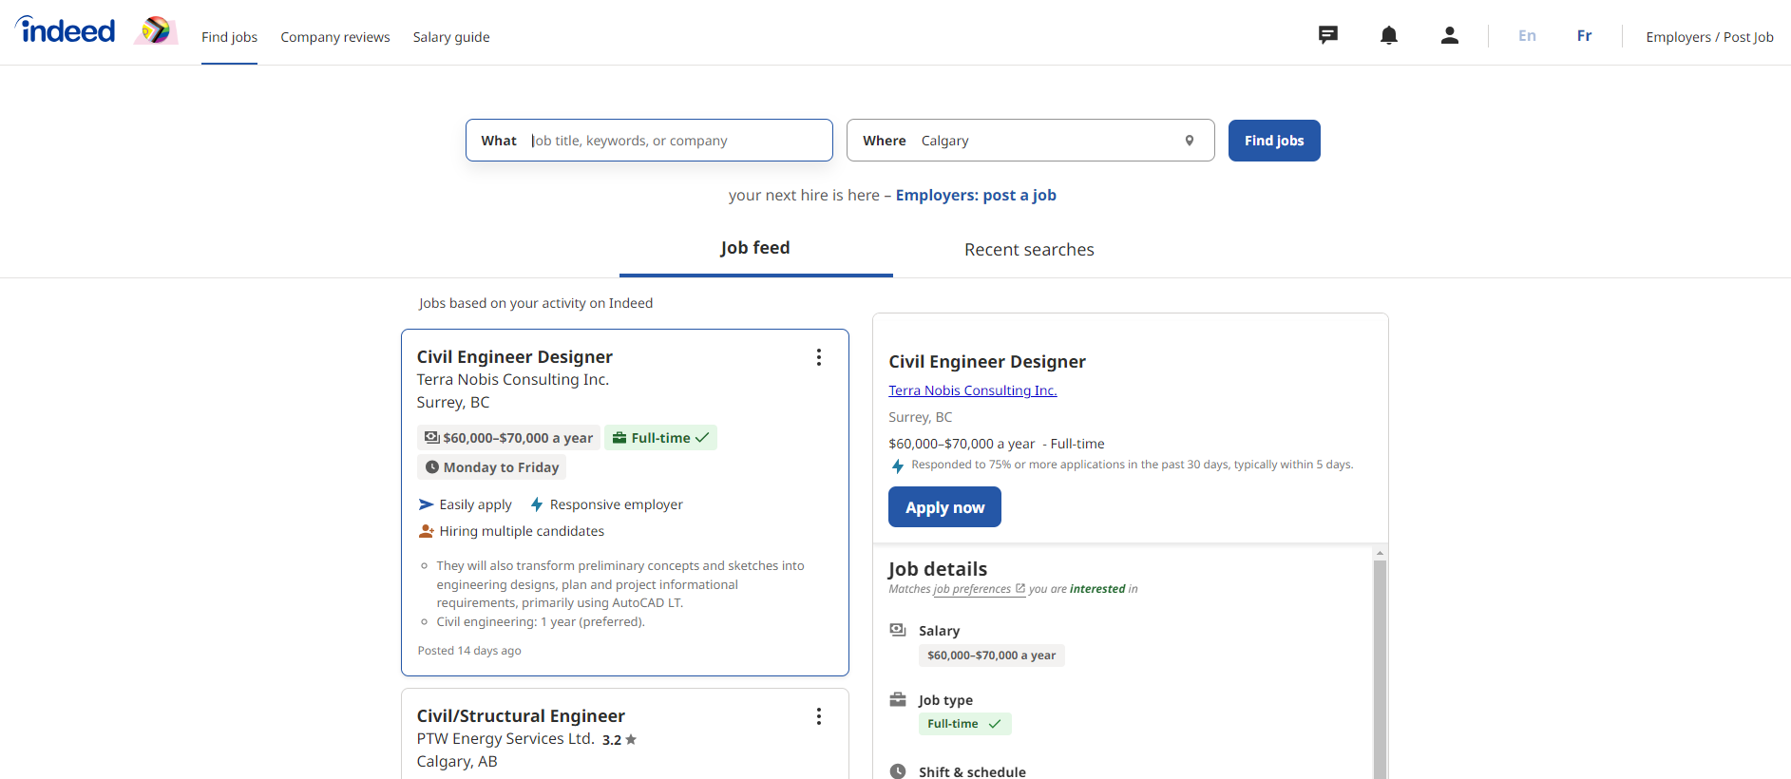
Task: Open the messages icon
Action: [1328, 35]
